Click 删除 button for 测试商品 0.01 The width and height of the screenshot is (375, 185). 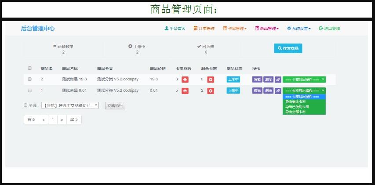(x=268, y=91)
